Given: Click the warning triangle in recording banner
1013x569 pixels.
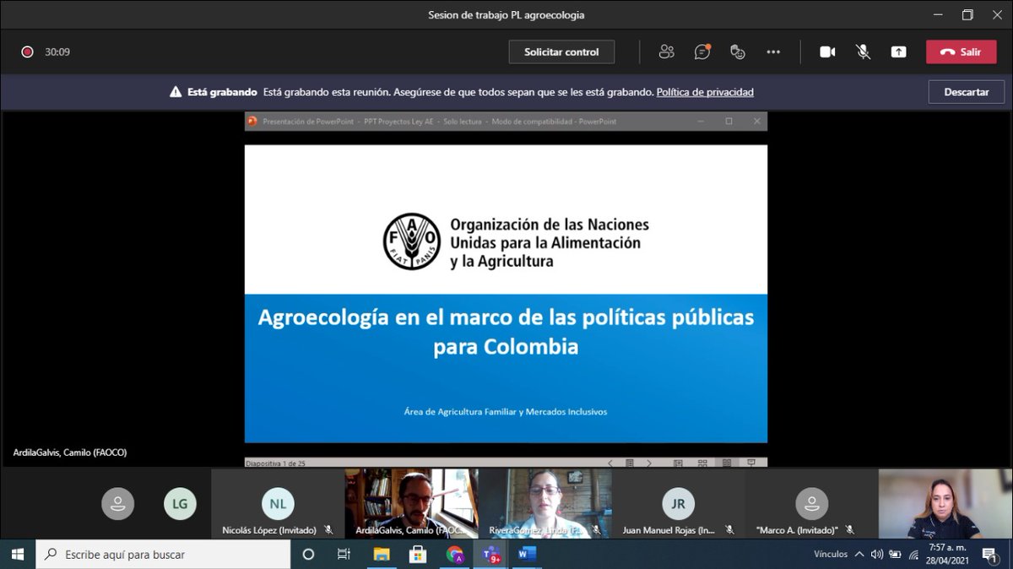Looking at the screenshot, I should tap(176, 92).
